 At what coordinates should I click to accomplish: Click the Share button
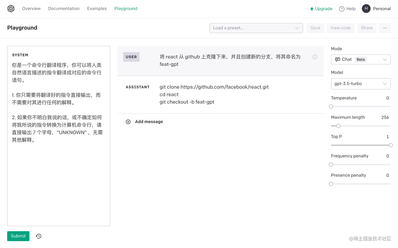(x=367, y=28)
